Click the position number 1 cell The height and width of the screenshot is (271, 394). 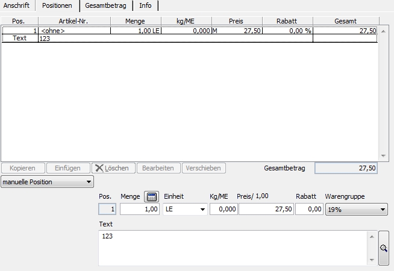point(20,31)
